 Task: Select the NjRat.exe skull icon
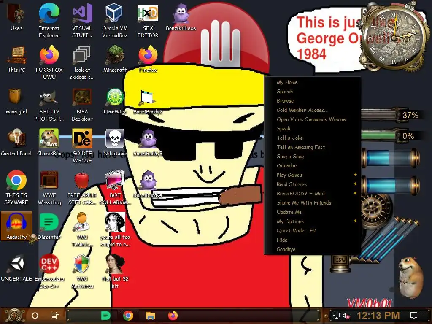click(x=115, y=143)
